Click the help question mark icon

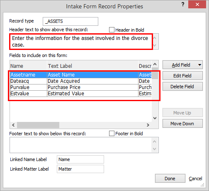pyautogui.click(x=183, y=5)
